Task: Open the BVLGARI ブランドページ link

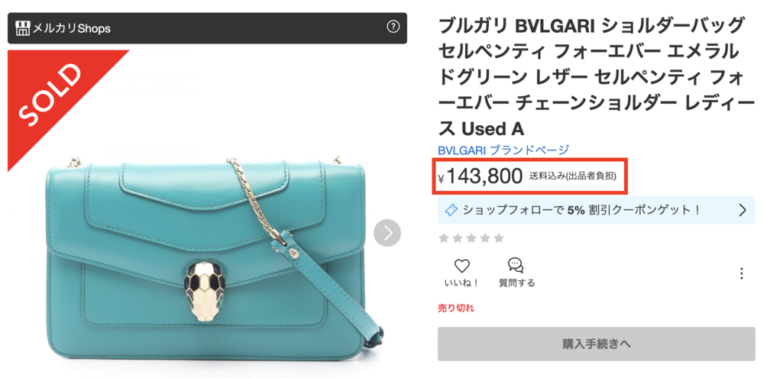Action: coord(503,150)
